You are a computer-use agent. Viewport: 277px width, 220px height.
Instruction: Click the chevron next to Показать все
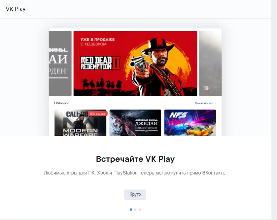(215, 103)
